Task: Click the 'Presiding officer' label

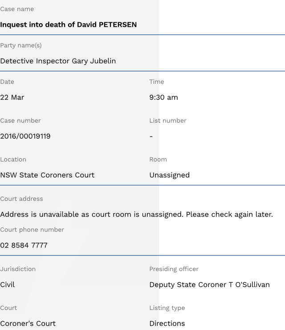Action: coord(174,269)
